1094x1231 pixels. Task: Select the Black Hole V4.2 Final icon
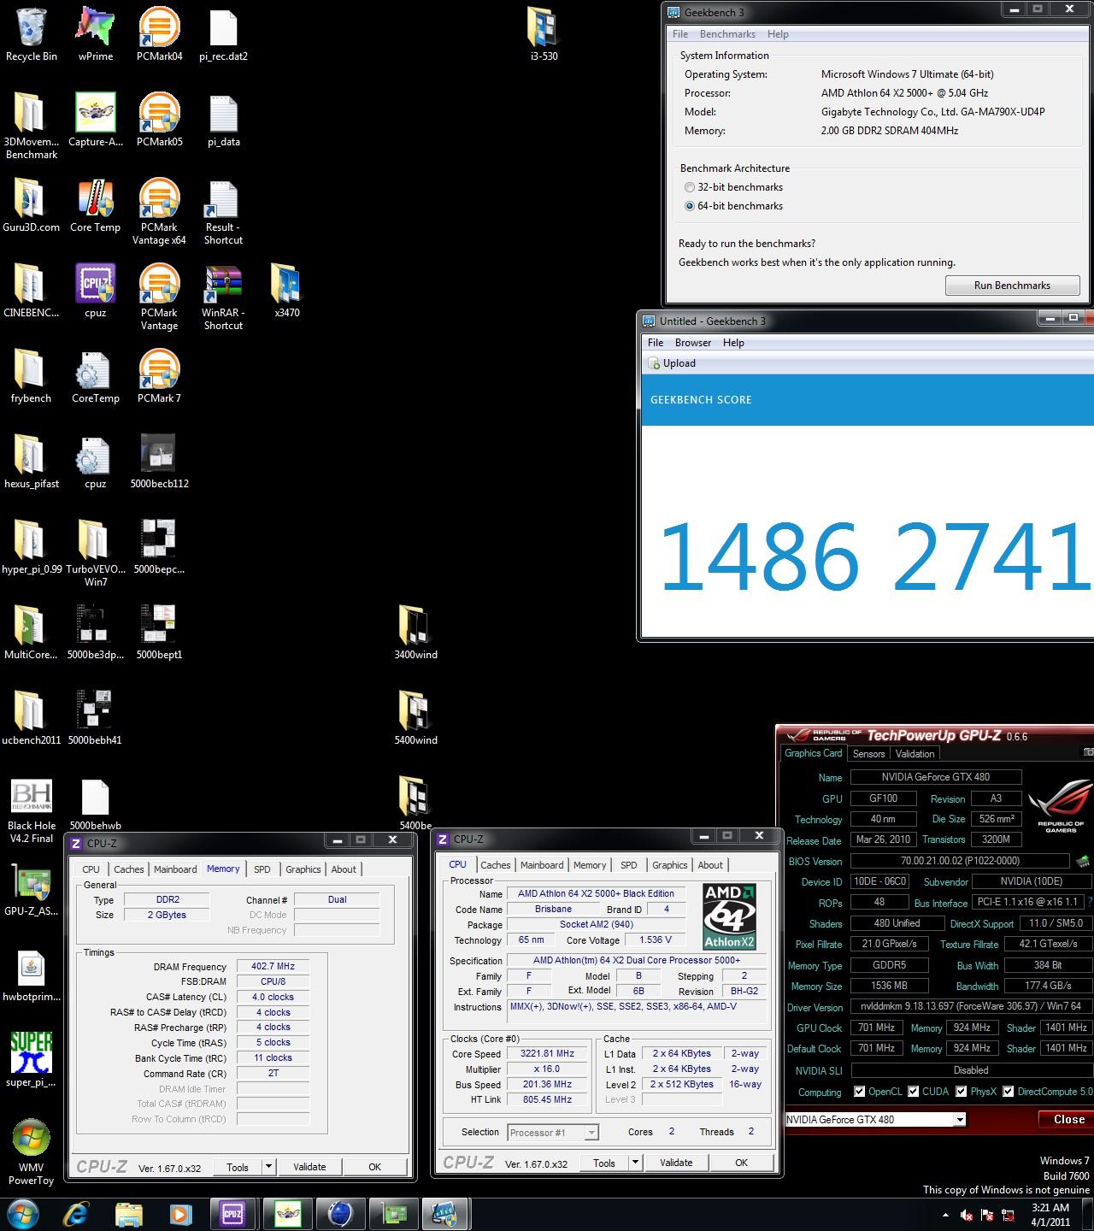click(x=31, y=797)
